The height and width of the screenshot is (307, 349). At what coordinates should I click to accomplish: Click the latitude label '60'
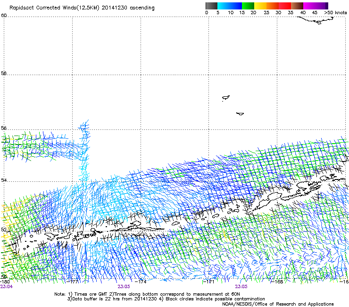(x=4, y=16)
